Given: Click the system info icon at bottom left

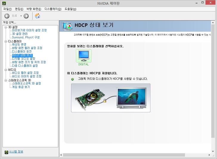Looking at the screenshot, I should click(6, 152).
